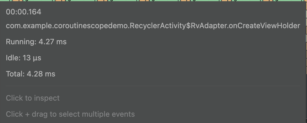Click the 13 μs idle duration value

[32, 58]
